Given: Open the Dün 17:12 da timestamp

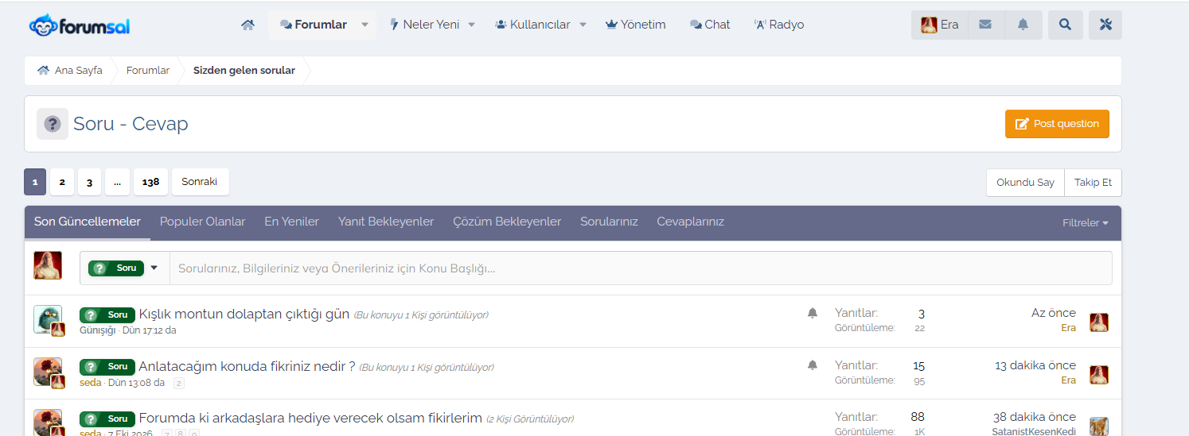Looking at the screenshot, I should [x=149, y=330].
